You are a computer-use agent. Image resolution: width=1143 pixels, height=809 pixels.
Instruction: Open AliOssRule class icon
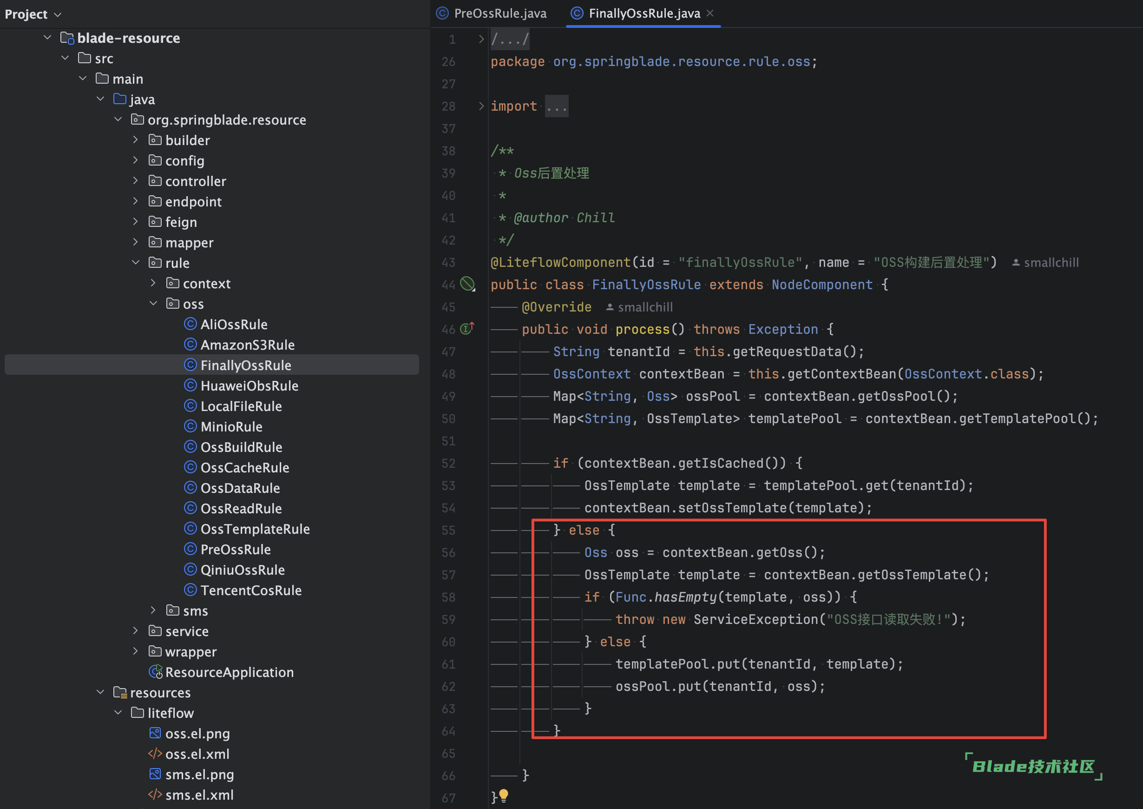(x=190, y=324)
